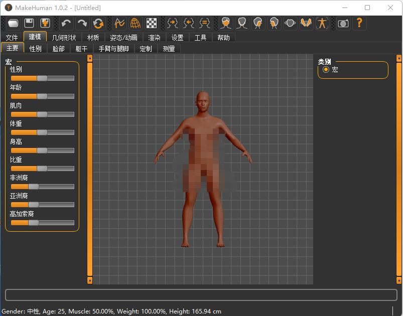The height and width of the screenshot is (316, 403).
Task: Click the 亚洲裔 slider handle
Action: [34, 205]
